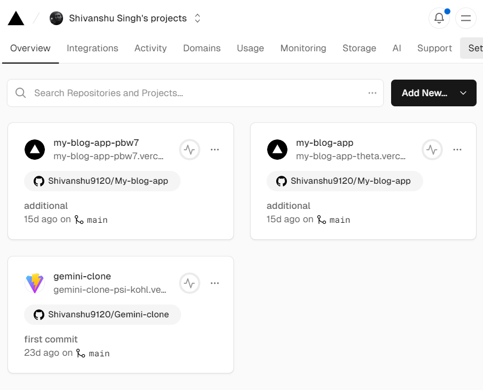This screenshot has width=483, height=390.
Task: Click the GitHub icon on my-blog-app-pbw7 card
Action: point(39,181)
